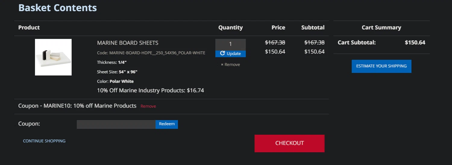This screenshot has height=165, width=452.
Task: Click the circular refresh icon on Update
Action: (x=223, y=53)
